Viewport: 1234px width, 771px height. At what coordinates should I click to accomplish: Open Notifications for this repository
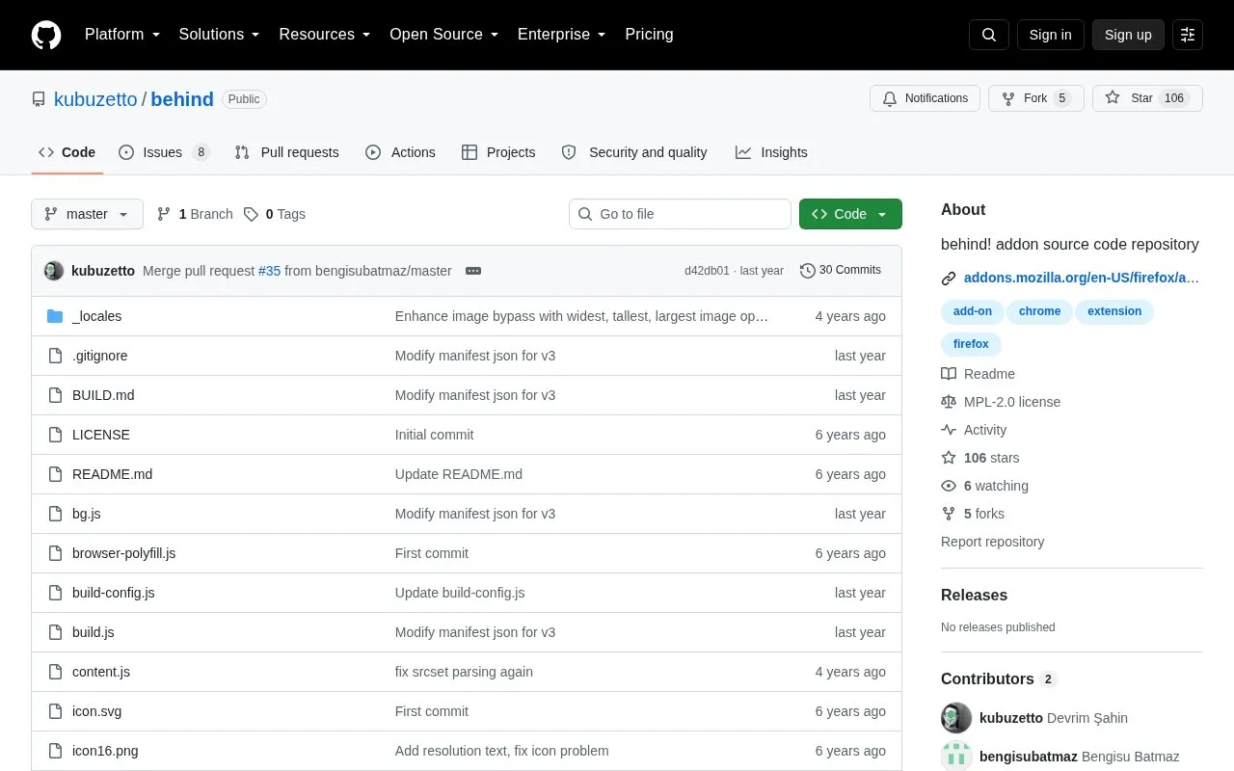pyautogui.click(x=925, y=98)
